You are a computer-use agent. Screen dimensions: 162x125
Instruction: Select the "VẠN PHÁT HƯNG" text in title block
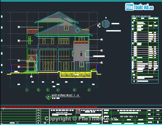(62, 112)
